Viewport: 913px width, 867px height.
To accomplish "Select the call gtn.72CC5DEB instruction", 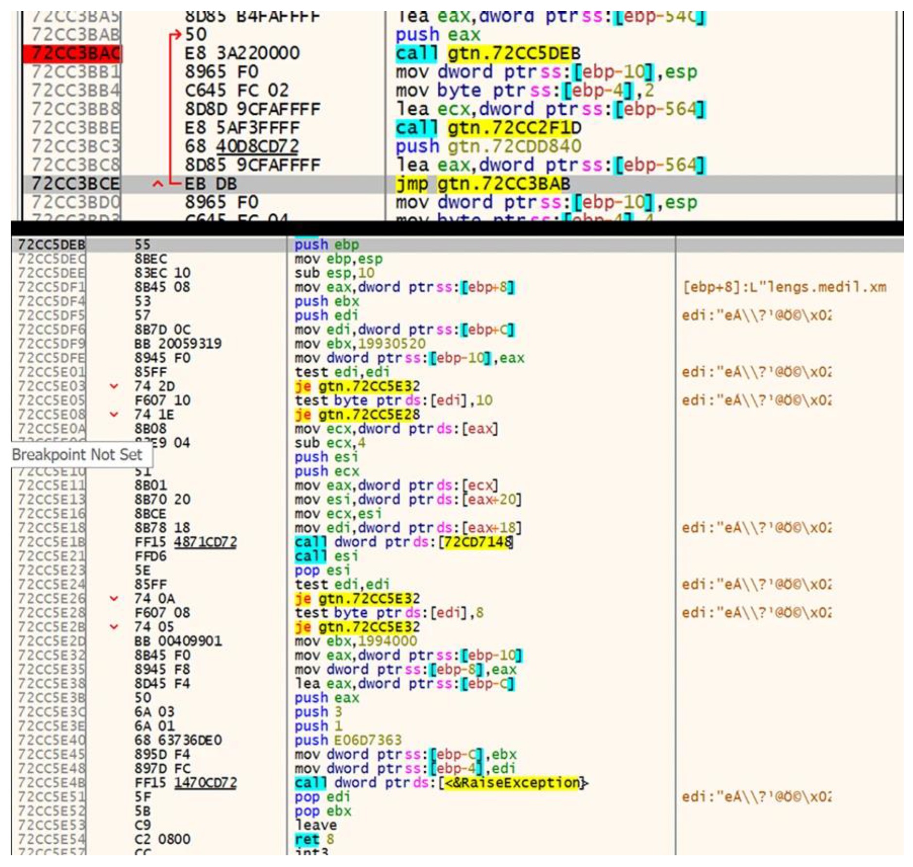I will [487, 53].
